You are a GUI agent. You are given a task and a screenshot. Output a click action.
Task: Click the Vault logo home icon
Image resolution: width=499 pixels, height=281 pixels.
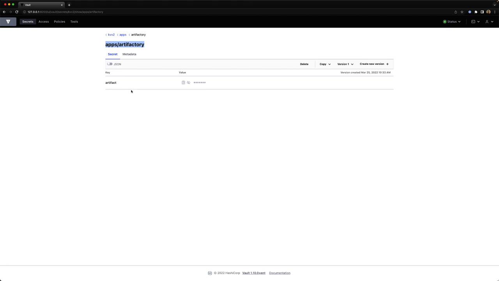tap(8, 21)
